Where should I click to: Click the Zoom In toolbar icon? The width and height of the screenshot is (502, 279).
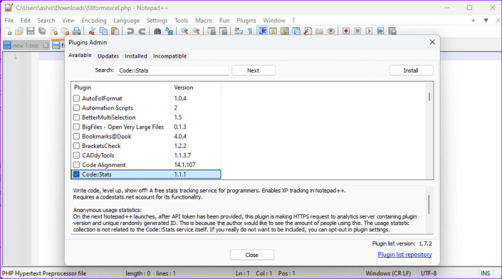coord(184,31)
